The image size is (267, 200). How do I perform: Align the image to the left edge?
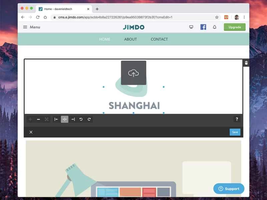[x=56, y=119]
